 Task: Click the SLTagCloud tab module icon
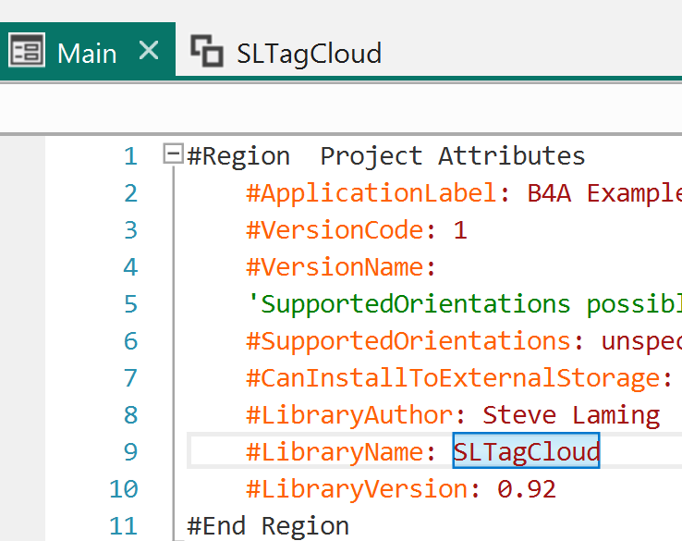pos(206,52)
